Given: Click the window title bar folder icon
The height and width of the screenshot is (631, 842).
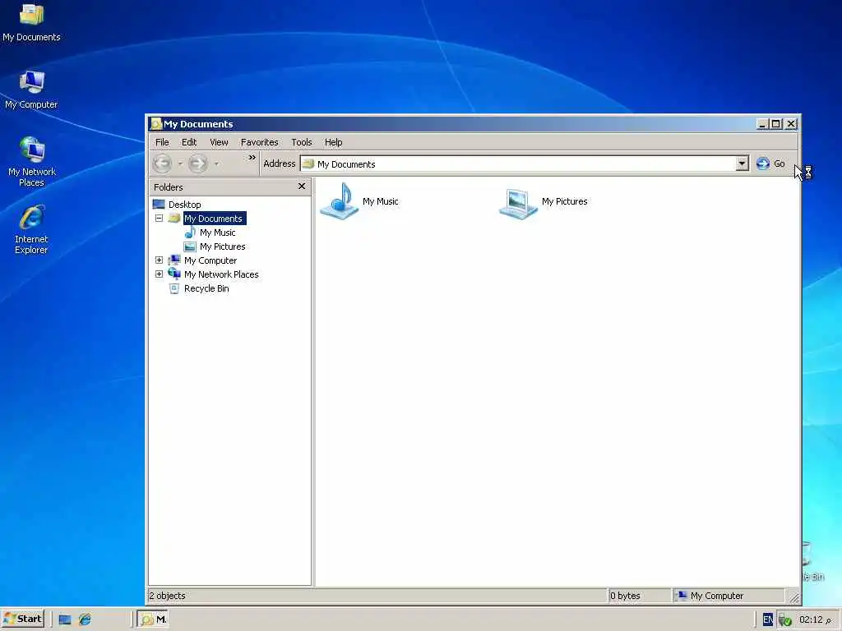Looking at the screenshot, I should 155,124.
